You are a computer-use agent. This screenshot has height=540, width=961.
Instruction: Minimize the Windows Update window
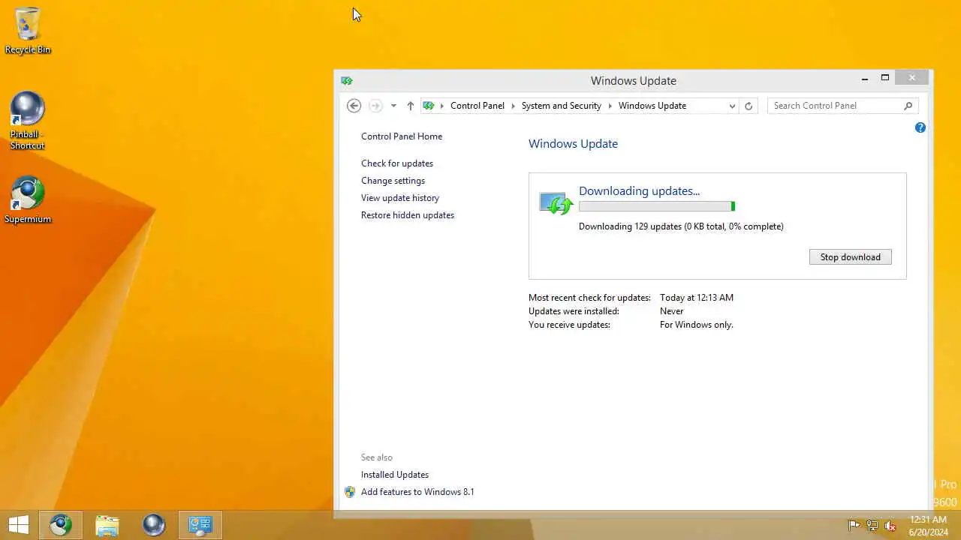(865, 78)
